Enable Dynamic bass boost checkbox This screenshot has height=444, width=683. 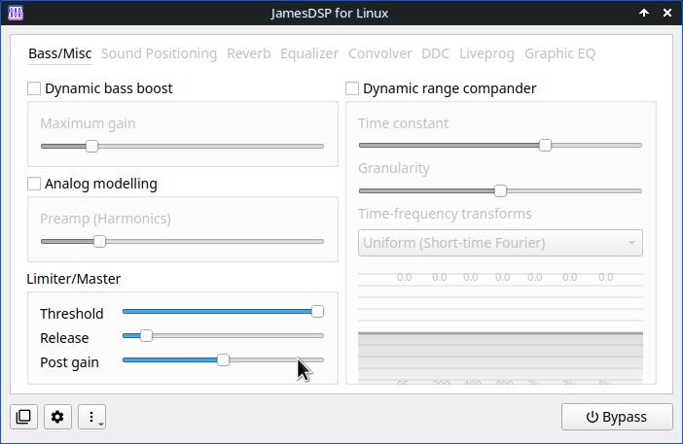click(34, 88)
